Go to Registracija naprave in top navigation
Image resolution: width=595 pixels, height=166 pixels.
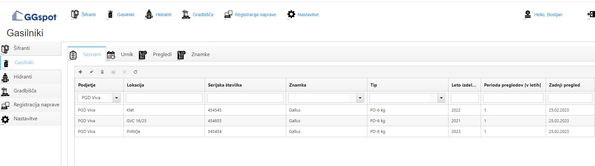[250, 15]
